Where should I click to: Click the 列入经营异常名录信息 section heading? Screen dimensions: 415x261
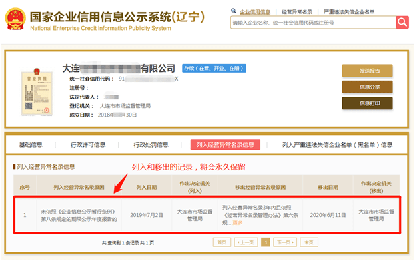click(x=46, y=167)
